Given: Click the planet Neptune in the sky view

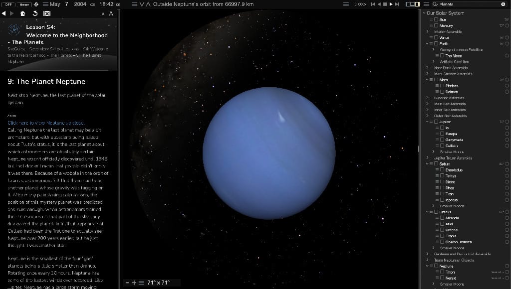Looking at the screenshot, I should point(269,153).
